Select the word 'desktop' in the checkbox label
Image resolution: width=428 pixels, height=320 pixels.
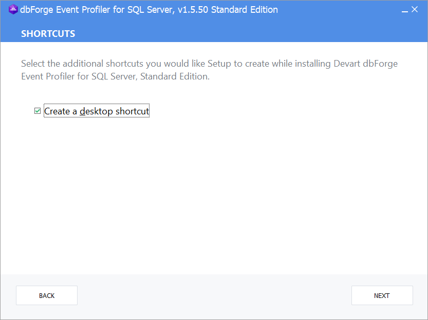[96, 111]
